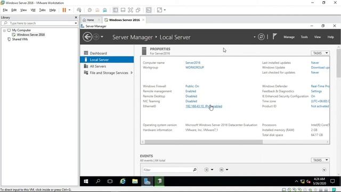Click the Remote management Enabled link

191,91
